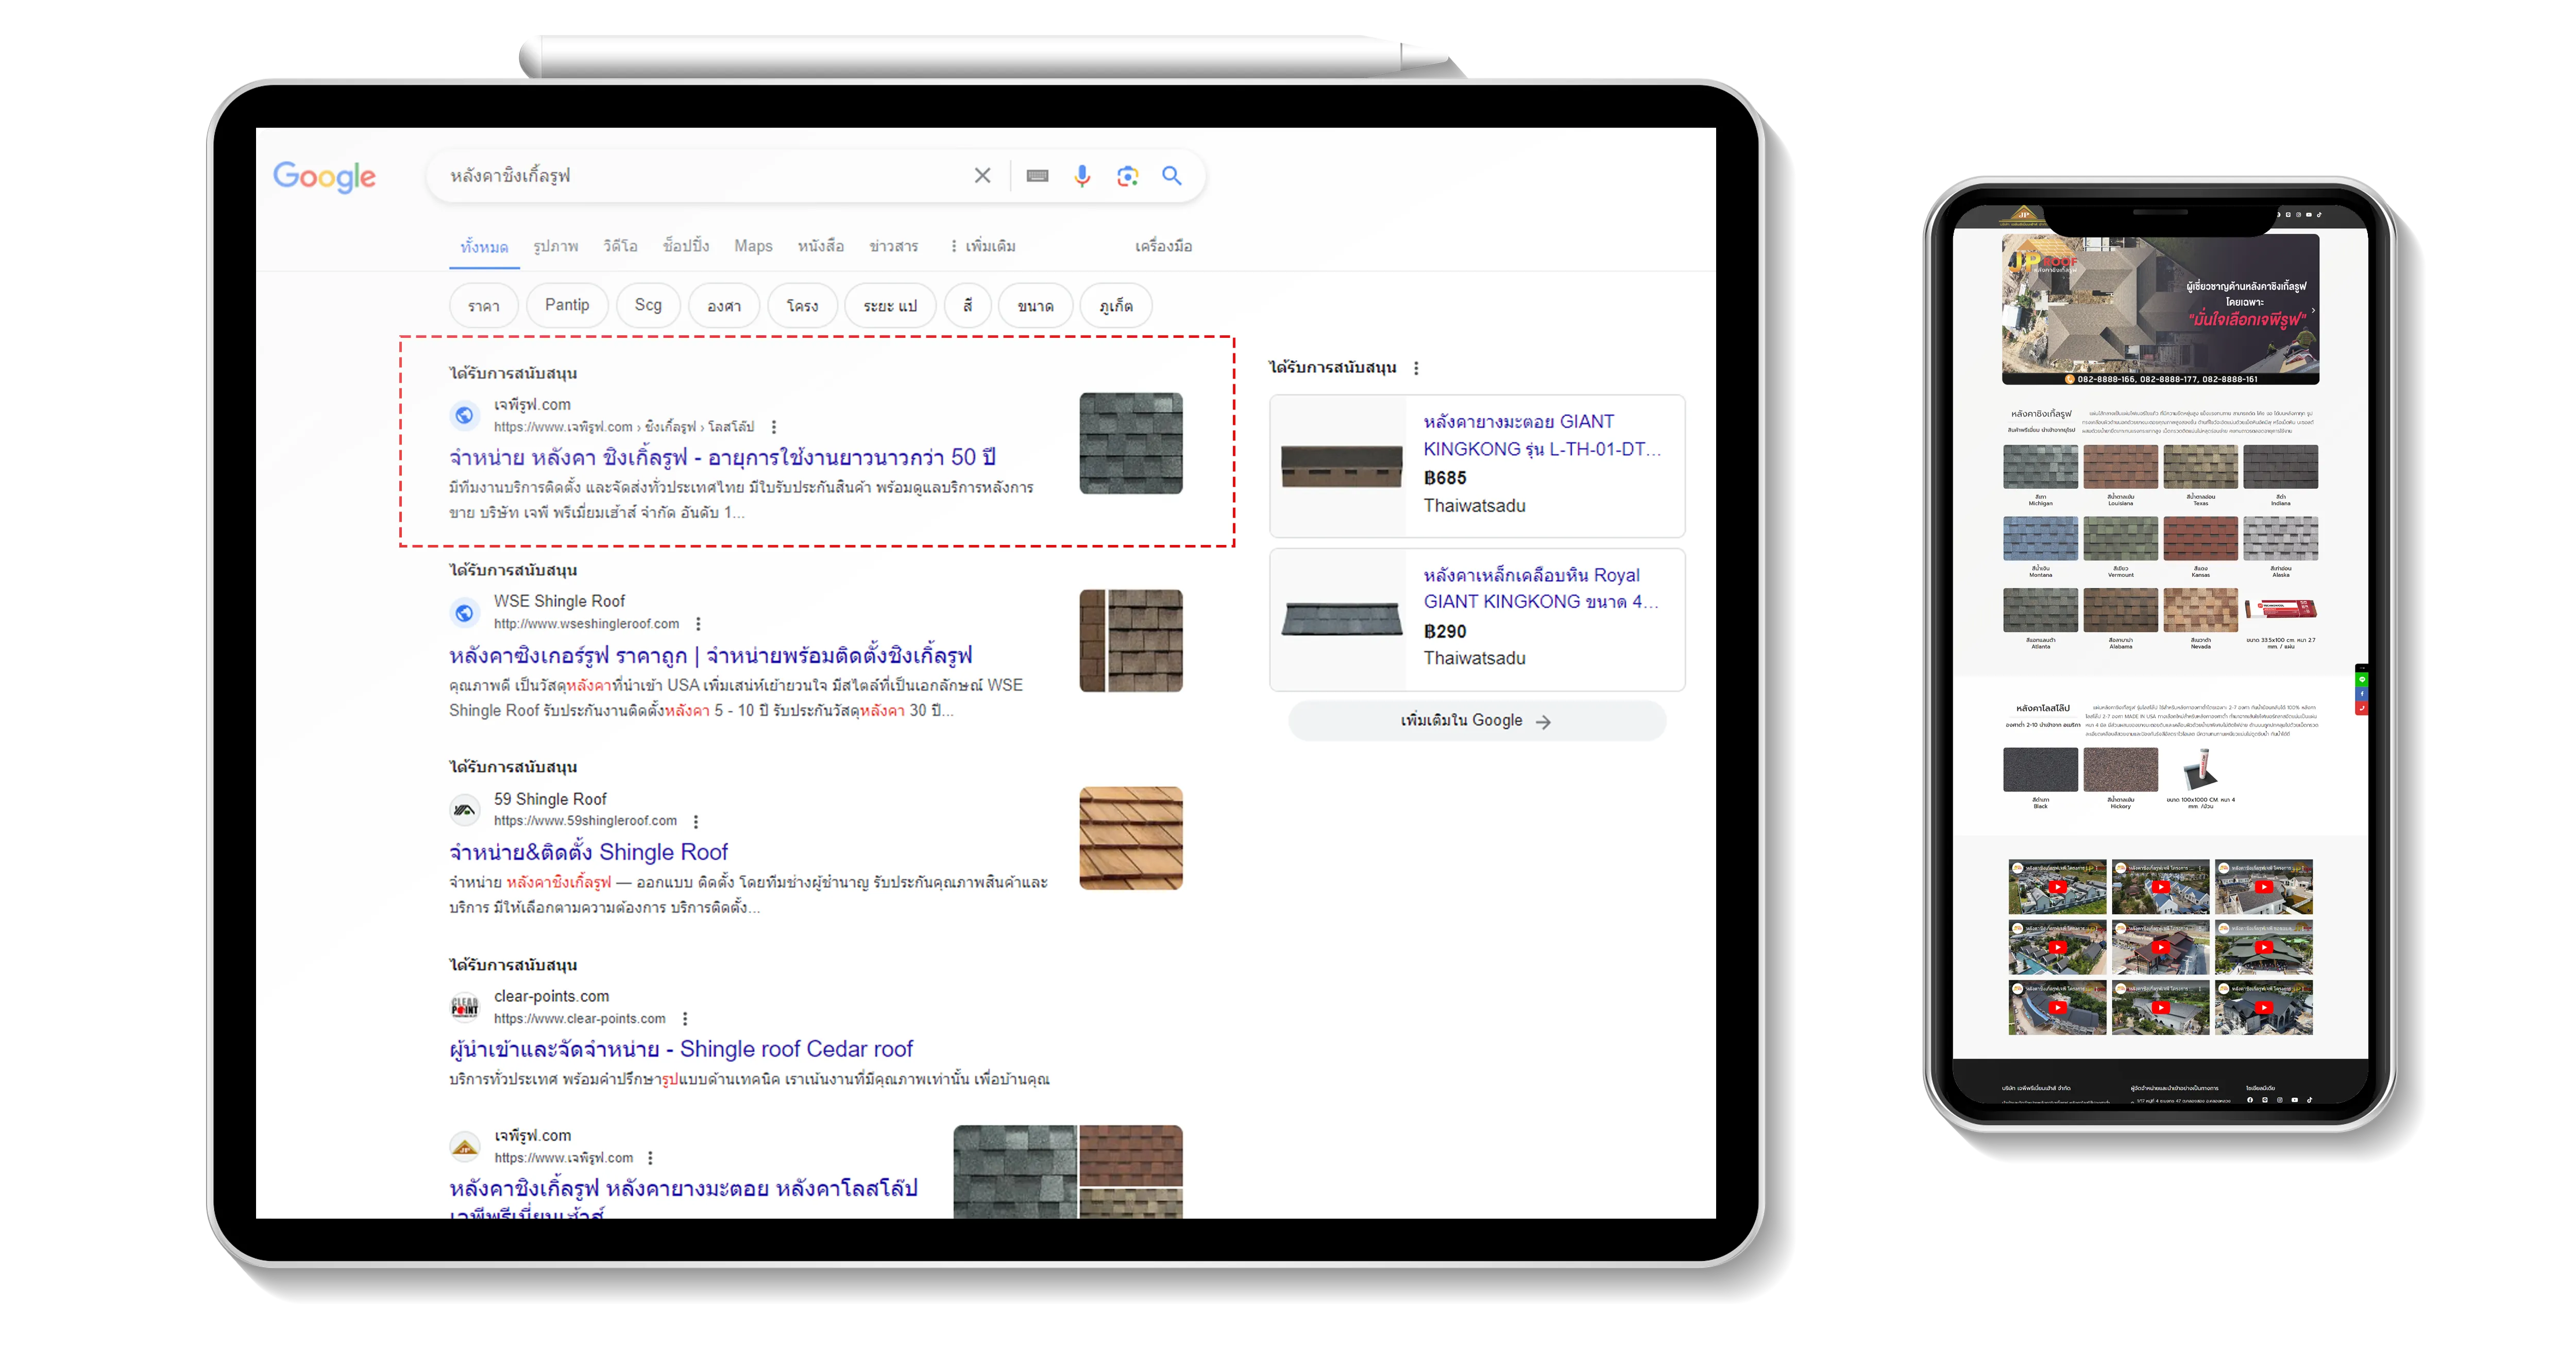Open three-dot menu of bottom เจพีรูฟ.com result
Viewport: 2576px width, 1351px height.
[x=651, y=1158]
